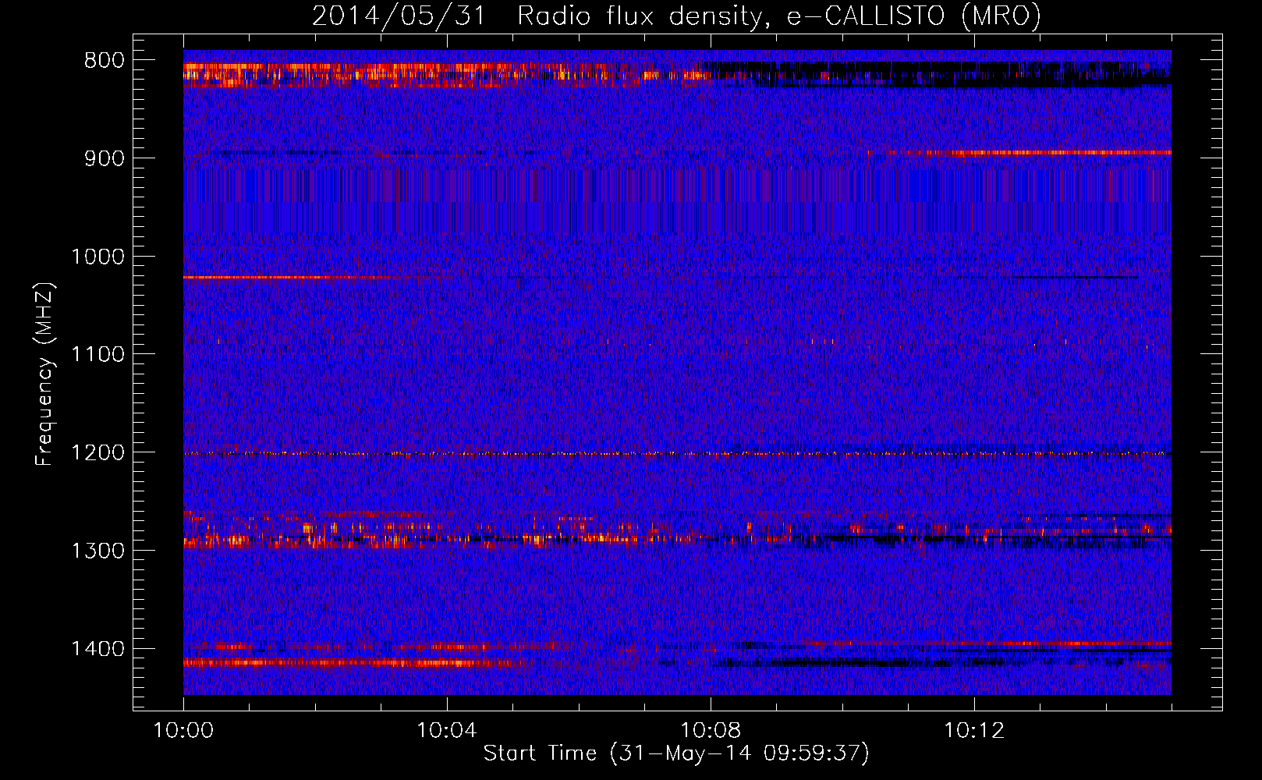The height and width of the screenshot is (780, 1262).
Task: Click the 1200 frequency tick label
Action: (97, 452)
